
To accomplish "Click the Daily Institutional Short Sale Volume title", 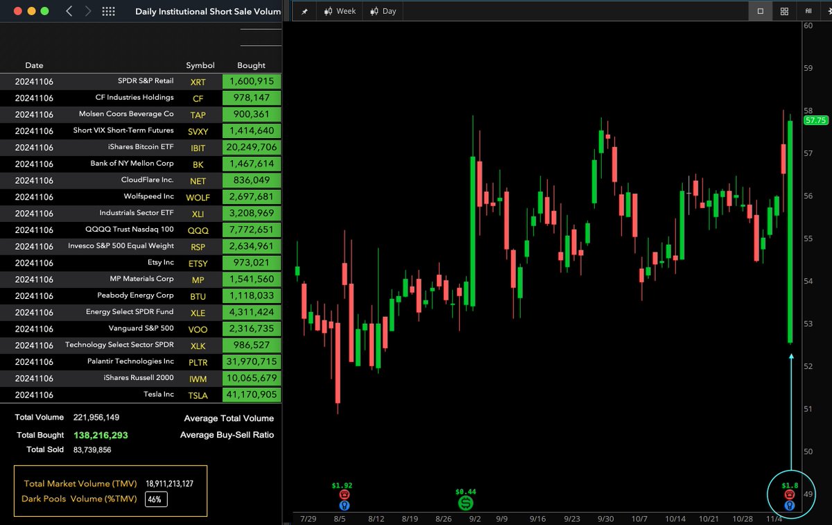I will 208,12.
